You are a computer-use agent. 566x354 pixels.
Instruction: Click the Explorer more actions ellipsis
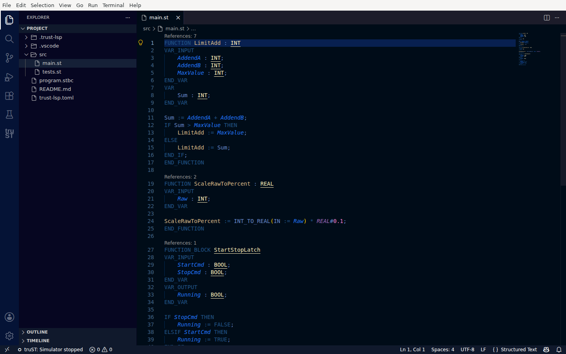coord(128,17)
